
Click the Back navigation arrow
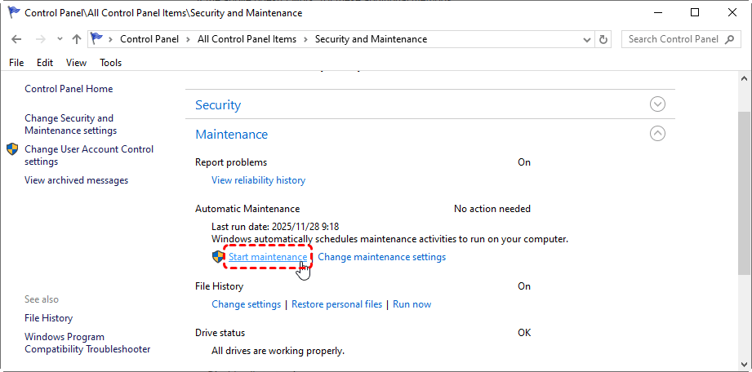[x=18, y=39]
